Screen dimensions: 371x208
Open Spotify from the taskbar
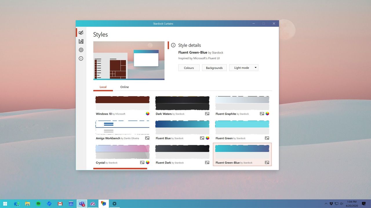pos(39,204)
